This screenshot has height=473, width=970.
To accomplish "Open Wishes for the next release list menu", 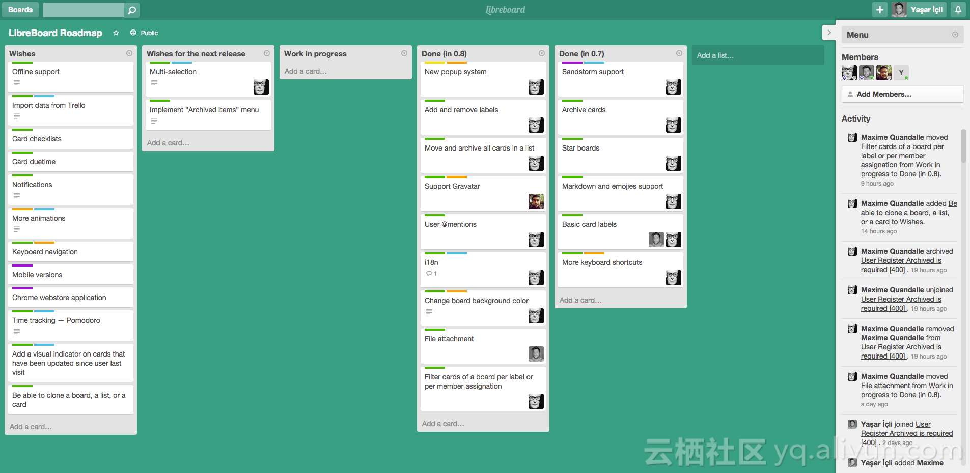I will pos(267,53).
